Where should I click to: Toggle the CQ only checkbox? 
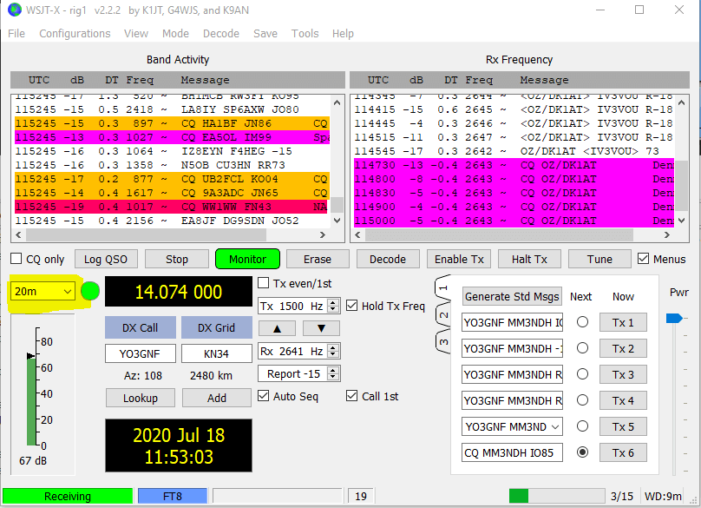[16, 259]
